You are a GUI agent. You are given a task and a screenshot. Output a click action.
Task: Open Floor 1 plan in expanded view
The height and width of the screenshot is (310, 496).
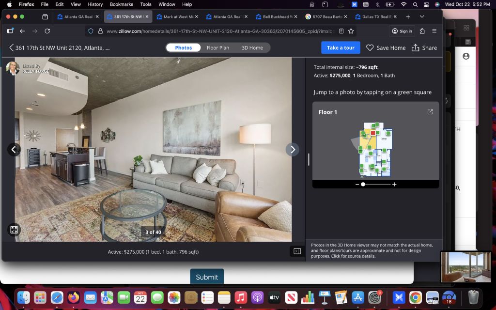430,112
